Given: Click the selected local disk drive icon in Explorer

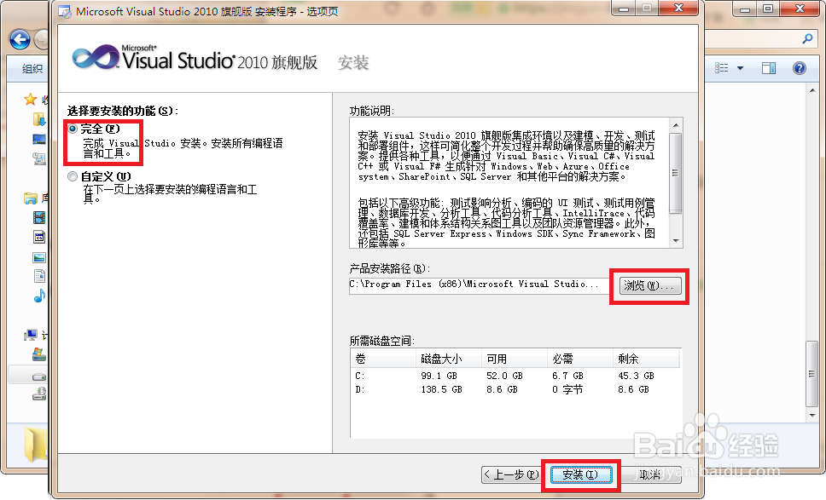Looking at the screenshot, I should click(39, 377).
